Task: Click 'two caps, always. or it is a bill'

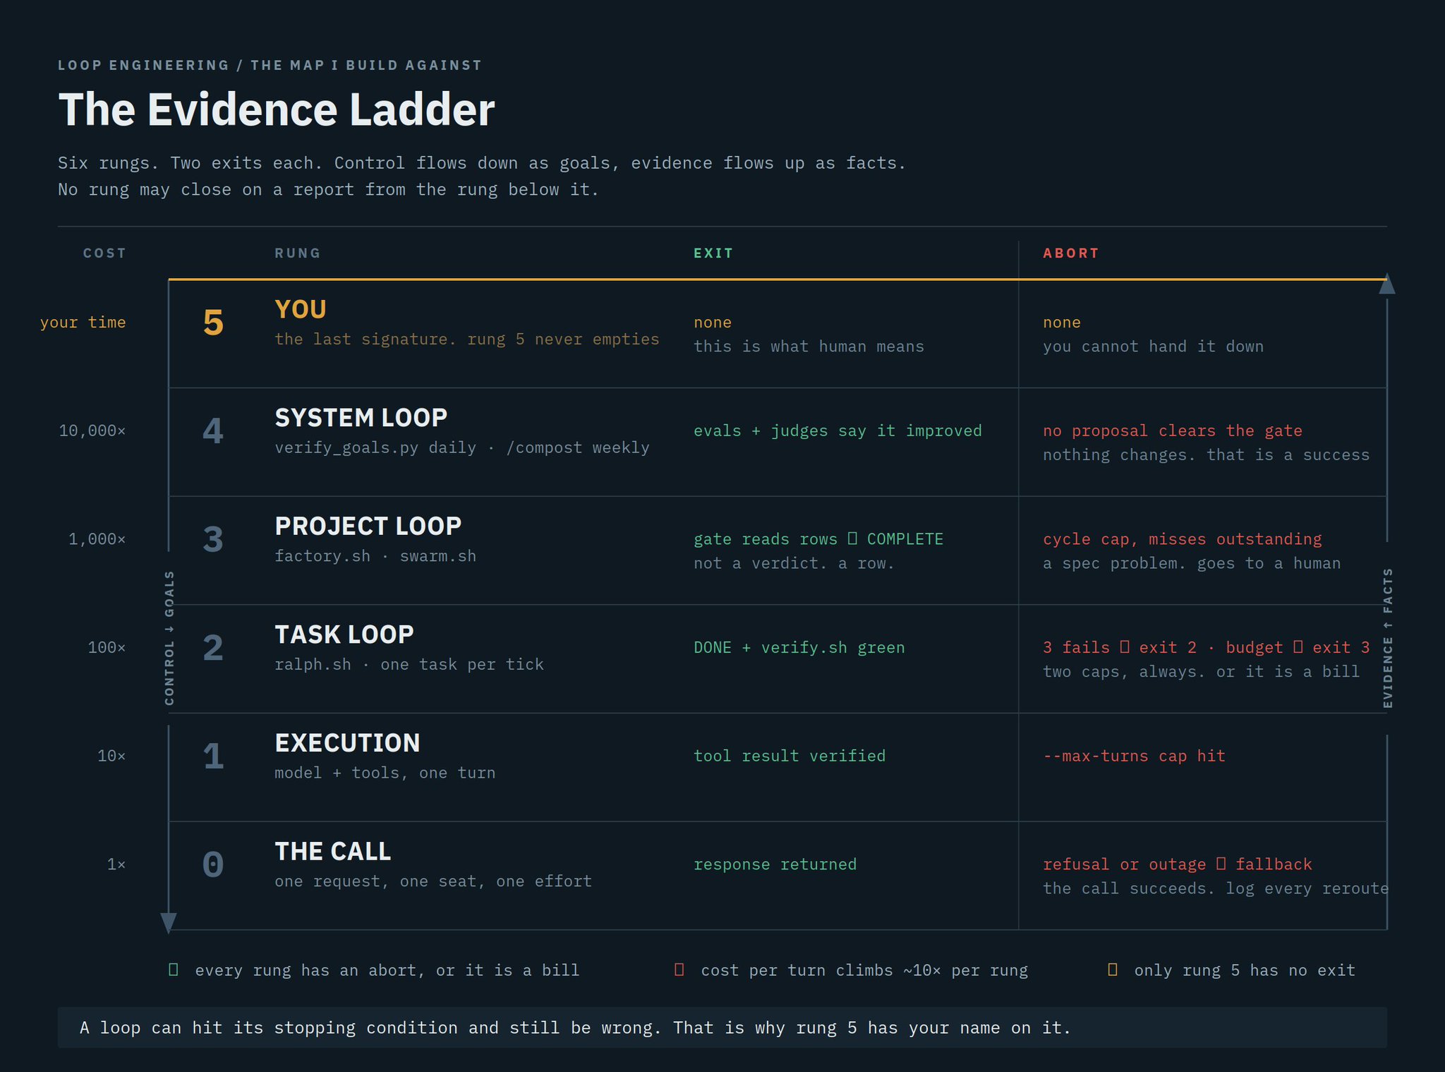Action: [x=1201, y=672]
